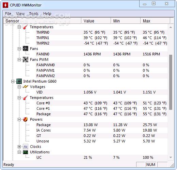
Task: Collapse the Fans PWM node
Action: point(19,60)
